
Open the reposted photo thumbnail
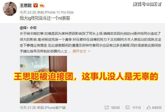[x=43, y=79]
